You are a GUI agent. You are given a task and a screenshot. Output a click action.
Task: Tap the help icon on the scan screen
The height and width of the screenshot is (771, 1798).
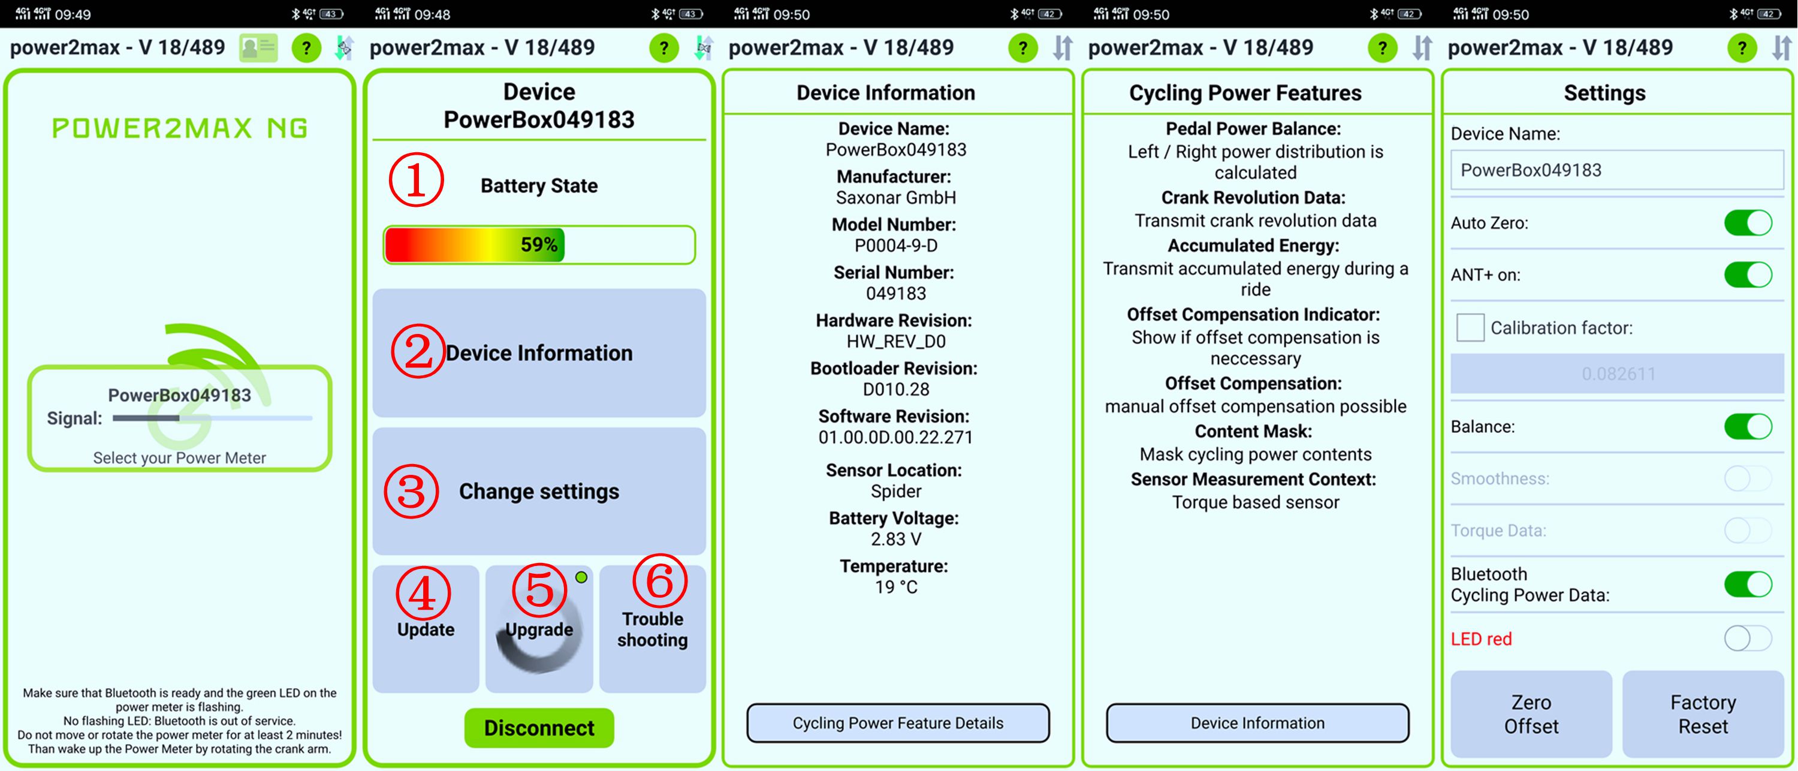306,48
